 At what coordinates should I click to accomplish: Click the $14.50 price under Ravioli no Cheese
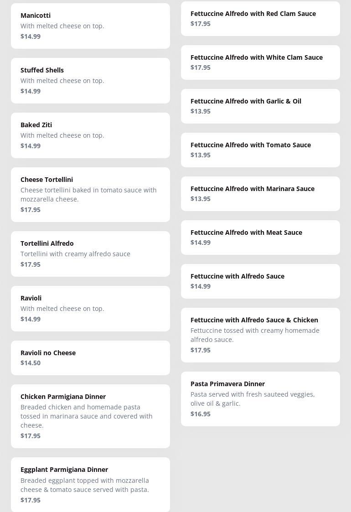tap(31, 363)
